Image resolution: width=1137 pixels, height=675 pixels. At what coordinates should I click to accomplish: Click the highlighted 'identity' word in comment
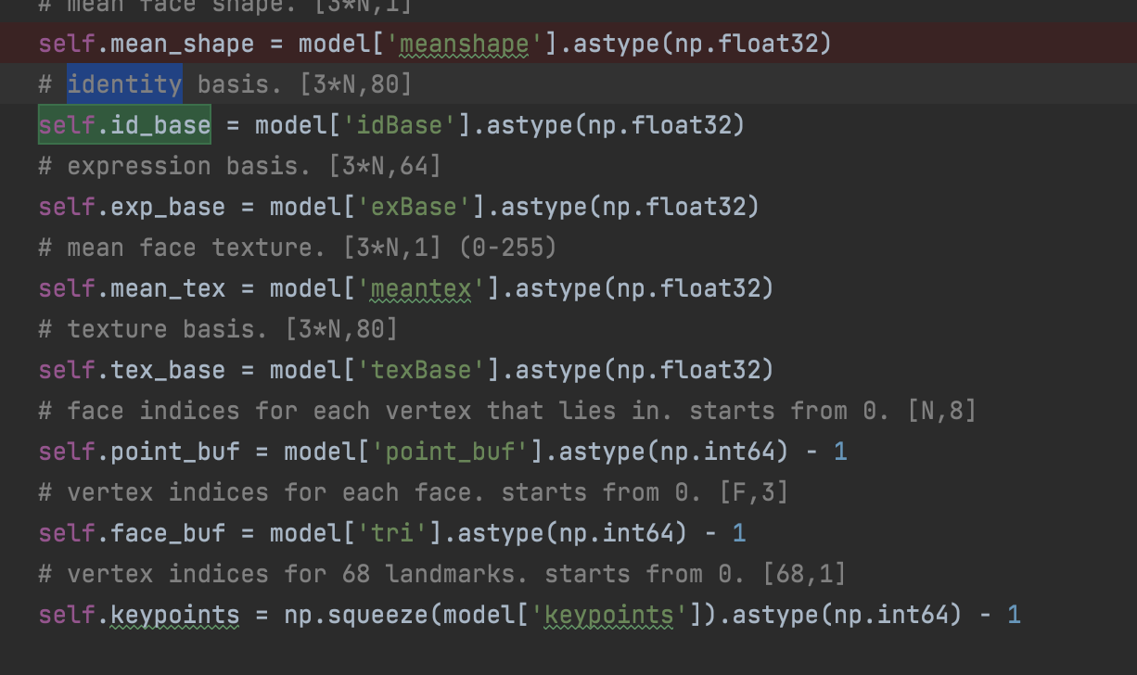coord(123,83)
